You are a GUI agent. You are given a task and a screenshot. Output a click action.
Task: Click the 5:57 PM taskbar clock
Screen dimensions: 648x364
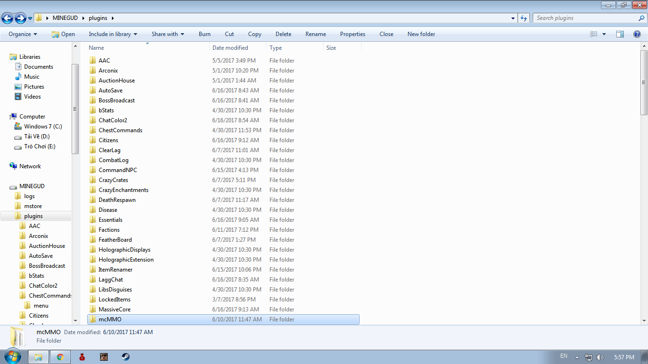(624, 357)
